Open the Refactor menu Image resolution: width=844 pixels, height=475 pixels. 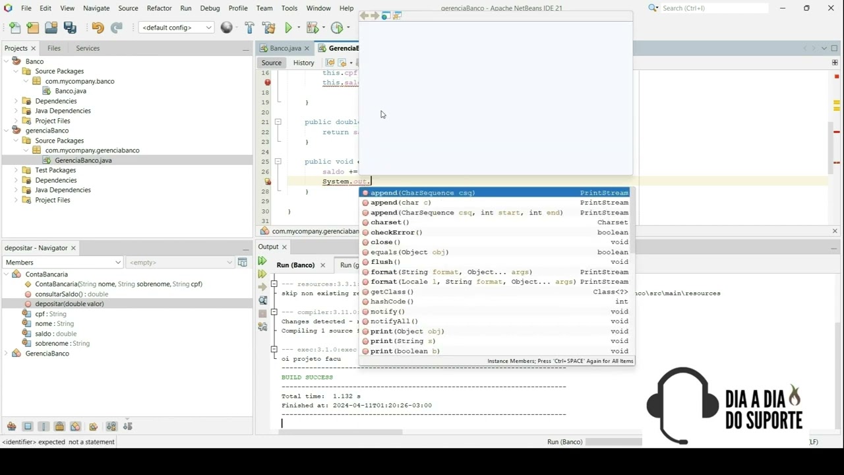point(159,8)
